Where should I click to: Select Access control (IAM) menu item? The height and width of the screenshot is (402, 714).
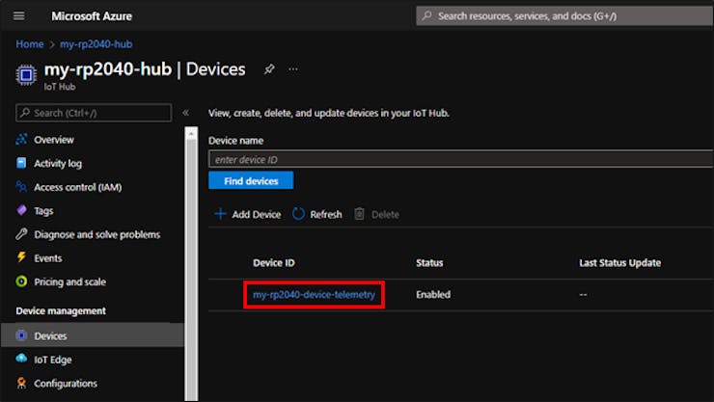(77, 187)
